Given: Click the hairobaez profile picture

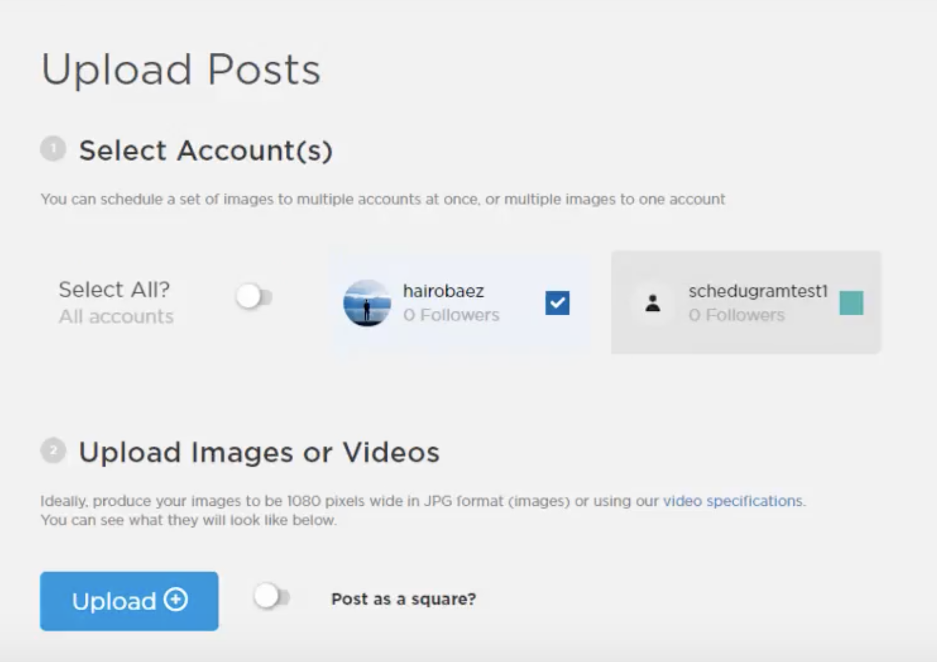Looking at the screenshot, I should [367, 303].
